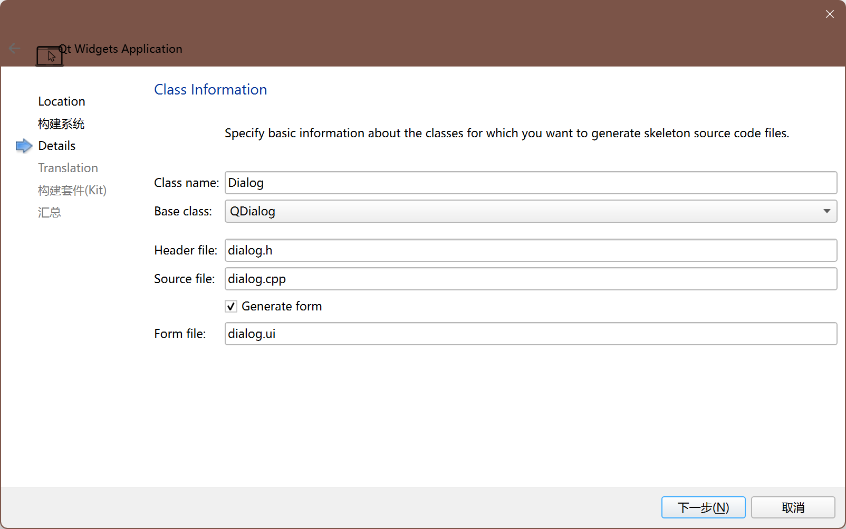Click the blue arrow beside Details step

[24, 146]
